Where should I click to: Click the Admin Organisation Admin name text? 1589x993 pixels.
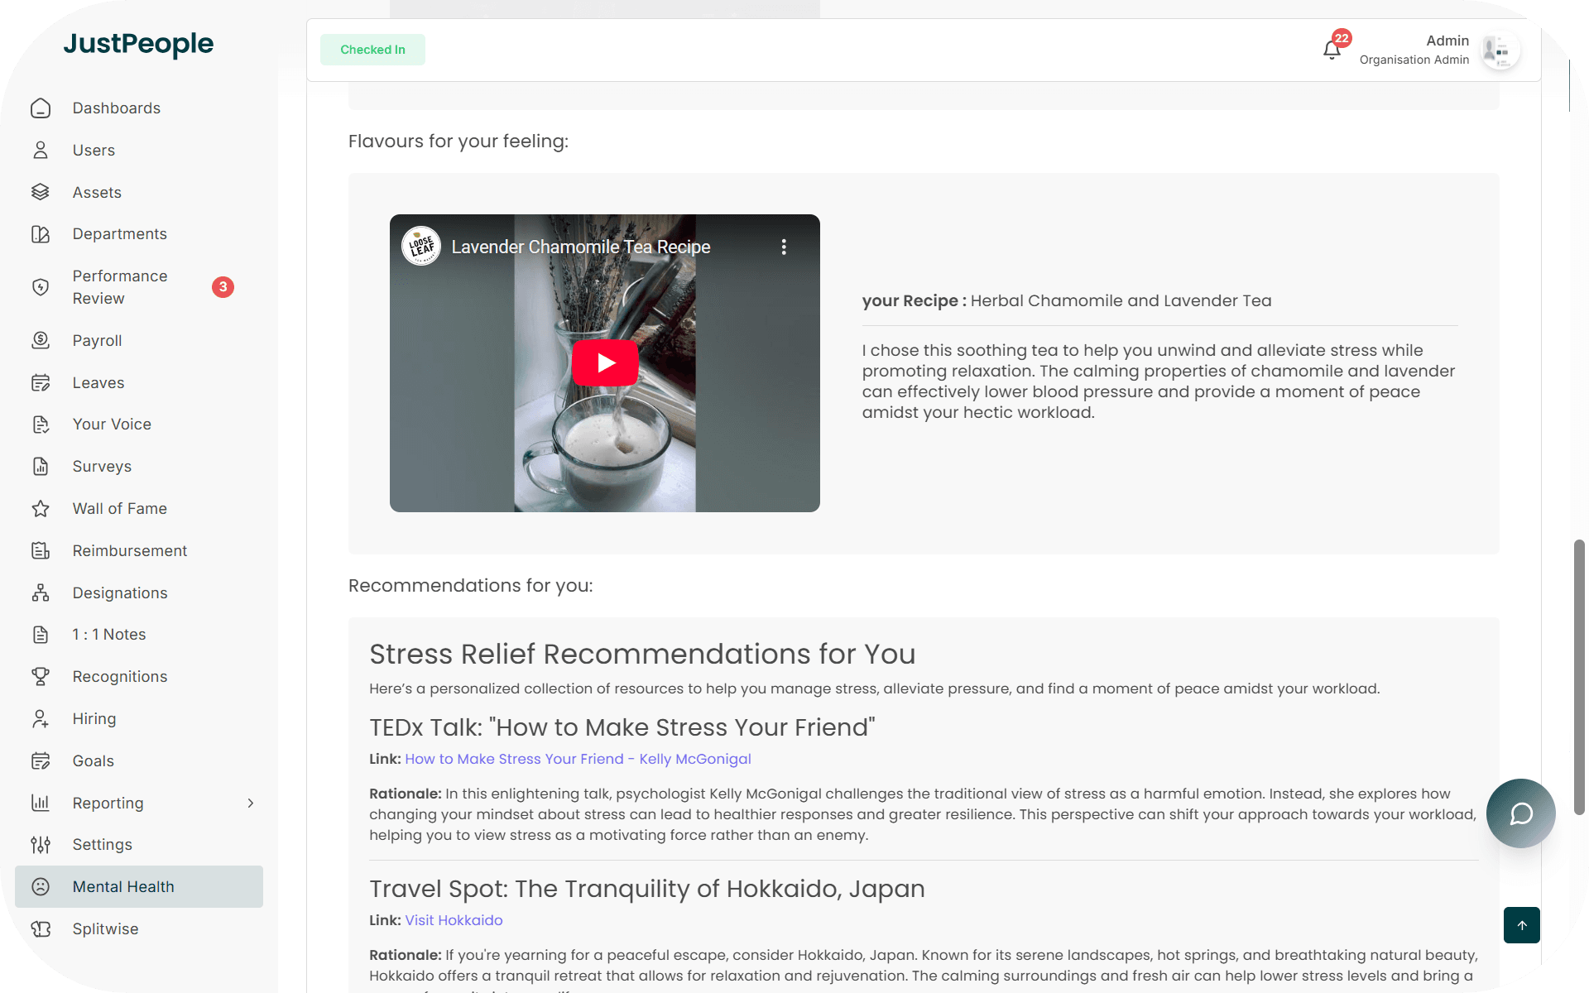[x=1414, y=50]
